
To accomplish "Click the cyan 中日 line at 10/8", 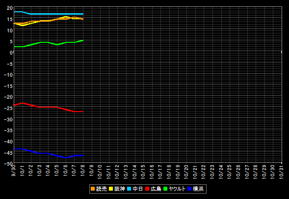I will click(83, 14).
